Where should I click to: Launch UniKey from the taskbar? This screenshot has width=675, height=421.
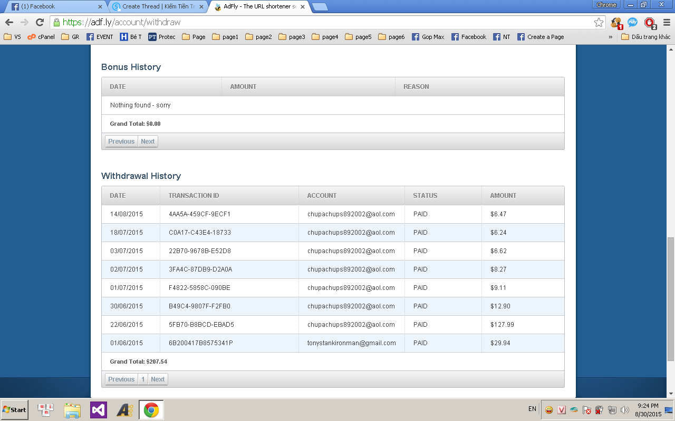coord(46,410)
